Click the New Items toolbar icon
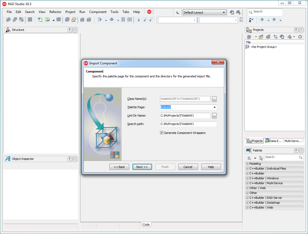308x234 pixels. 40,19
